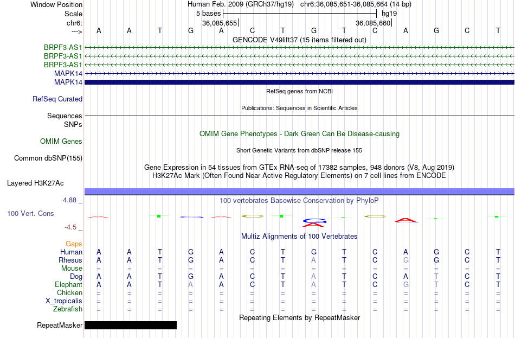Image resolution: width=515 pixels, height=338 pixels.
Task: Select the Zebrafish alignment row label
Action: click(68, 309)
